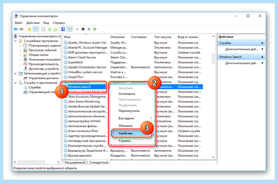Expand the Общие папки node
Viewport: 278px width, 183px height.
[x=20, y=55]
